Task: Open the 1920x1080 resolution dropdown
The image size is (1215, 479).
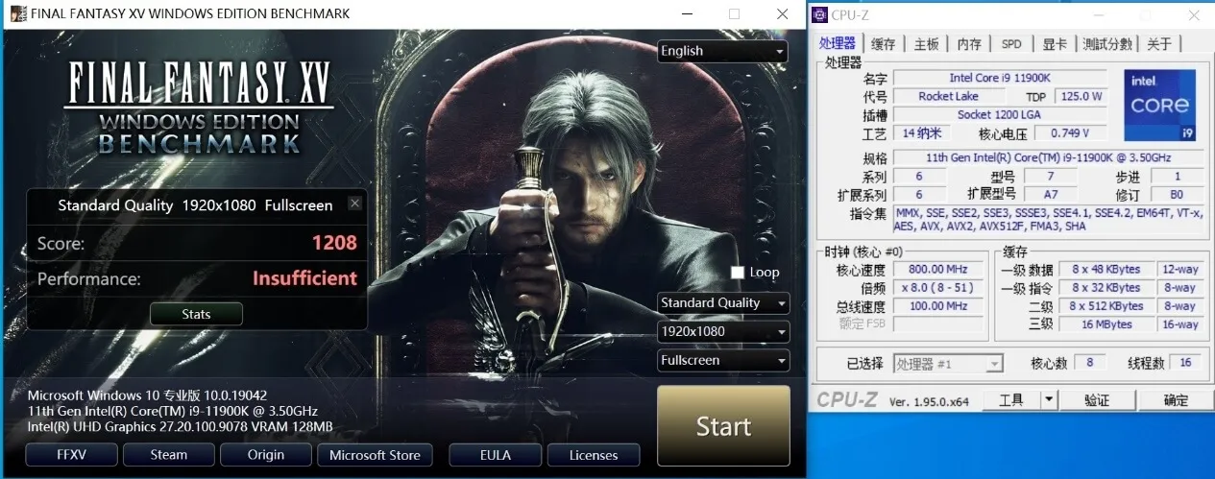Action: pos(723,332)
